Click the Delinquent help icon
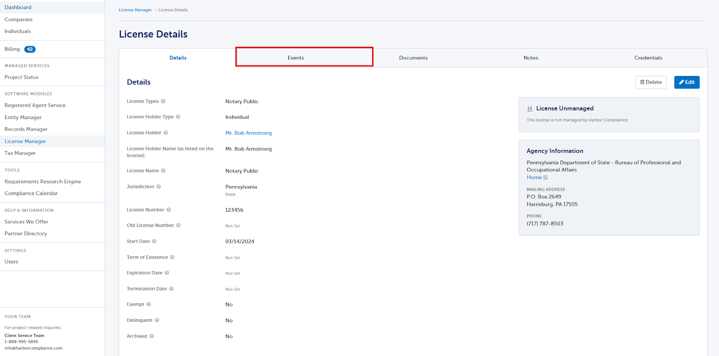The height and width of the screenshot is (356, 719). [x=157, y=320]
